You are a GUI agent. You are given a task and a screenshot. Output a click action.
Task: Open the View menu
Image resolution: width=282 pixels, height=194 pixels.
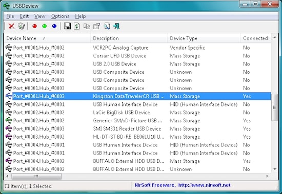pos(40,16)
